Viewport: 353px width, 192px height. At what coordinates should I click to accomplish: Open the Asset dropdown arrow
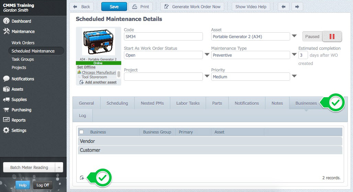click(x=294, y=36)
